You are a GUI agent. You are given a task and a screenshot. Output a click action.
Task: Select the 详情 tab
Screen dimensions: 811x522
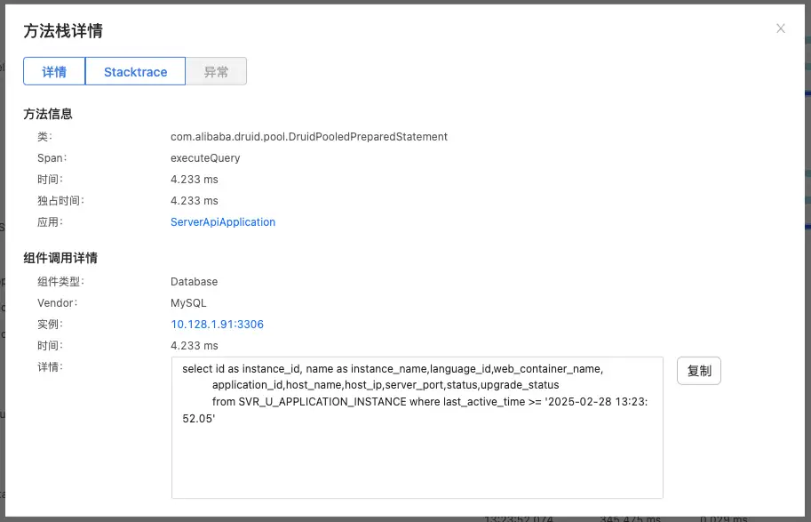pyautogui.click(x=54, y=71)
